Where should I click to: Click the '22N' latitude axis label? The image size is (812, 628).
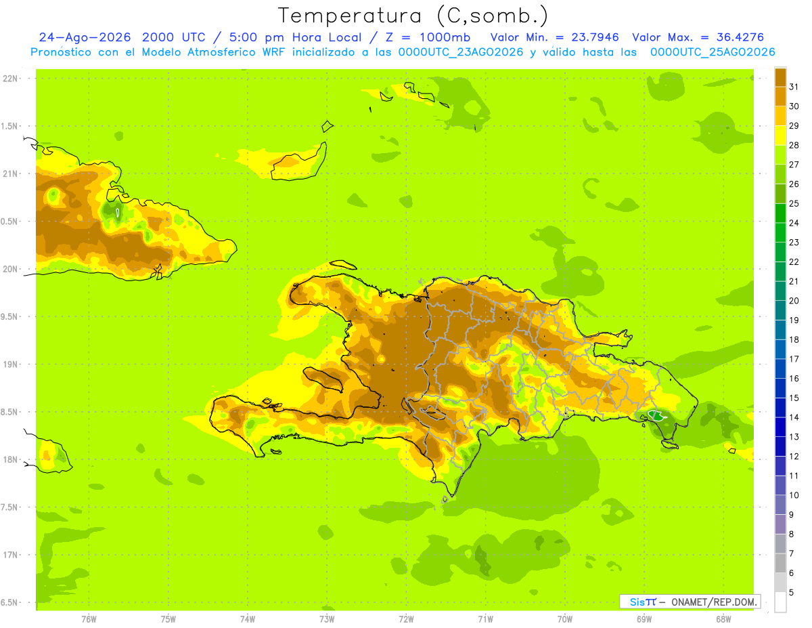tap(9, 79)
